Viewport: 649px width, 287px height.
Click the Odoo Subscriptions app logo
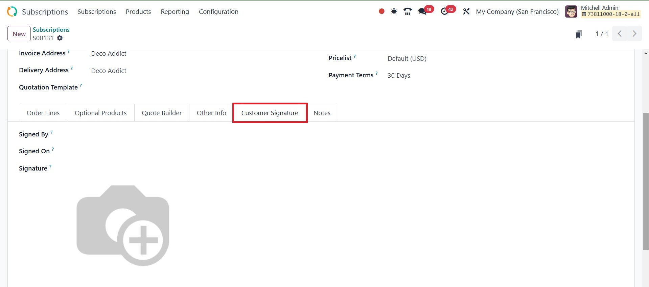tap(12, 11)
